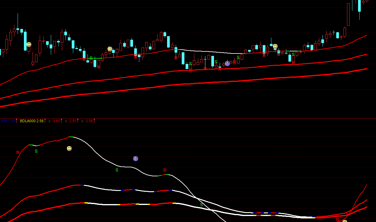This screenshot has height=222, width=376.
Task: Click the yellow BDLA000:2.56 indicator value
Action: [32, 121]
